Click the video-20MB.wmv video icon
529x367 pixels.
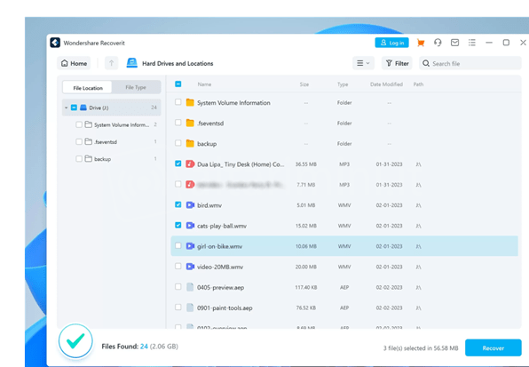(x=190, y=267)
